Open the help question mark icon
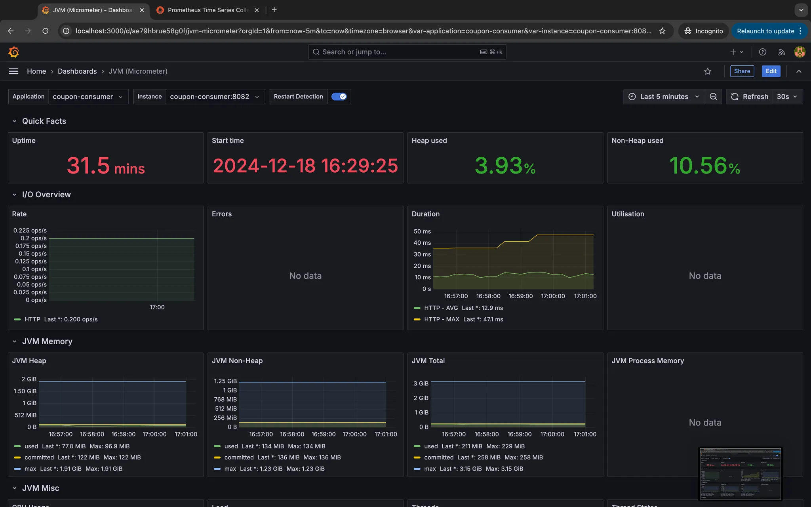Viewport: 811px width, 507px height. pyautogui.click(x=763, y=52)
